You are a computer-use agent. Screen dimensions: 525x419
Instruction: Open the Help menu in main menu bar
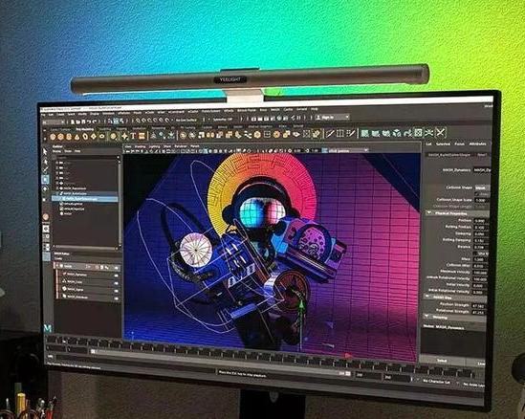[314, 109]
